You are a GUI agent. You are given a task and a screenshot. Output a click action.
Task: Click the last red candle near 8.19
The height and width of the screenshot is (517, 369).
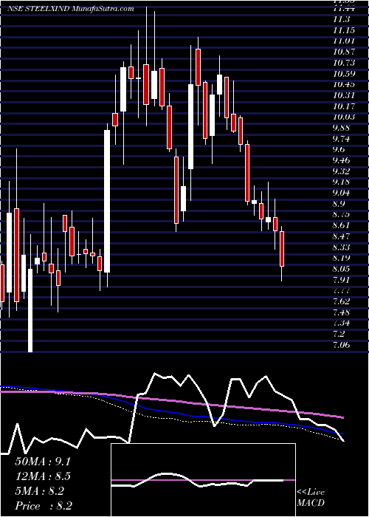282,249
